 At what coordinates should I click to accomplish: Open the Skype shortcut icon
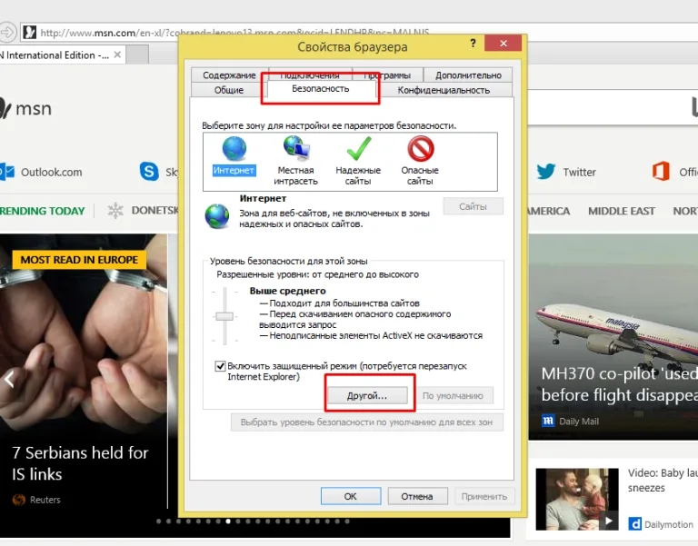tap(149, 172)
